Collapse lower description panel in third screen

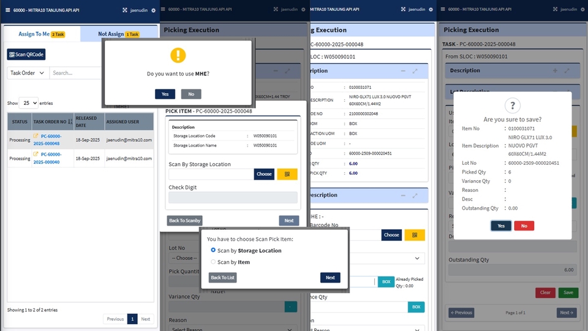[x=403, y=196]
